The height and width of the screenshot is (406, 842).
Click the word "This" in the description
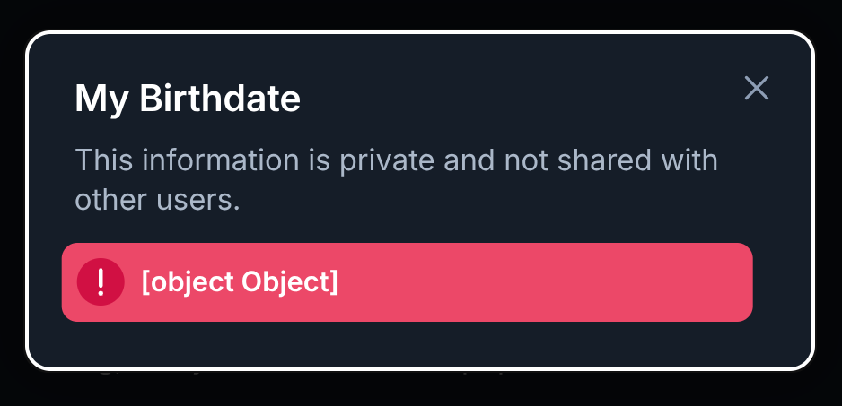(x=102, y=161)
